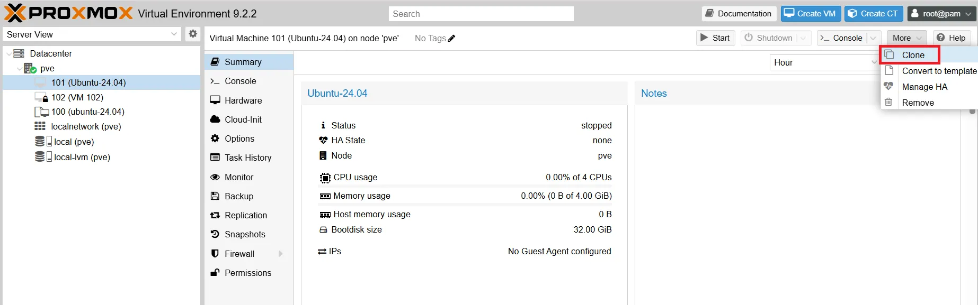Image resolution: width=978 pixels, height=305 pixels.
Task: Click the Monitor eye icon
Action: pos(215,177)
